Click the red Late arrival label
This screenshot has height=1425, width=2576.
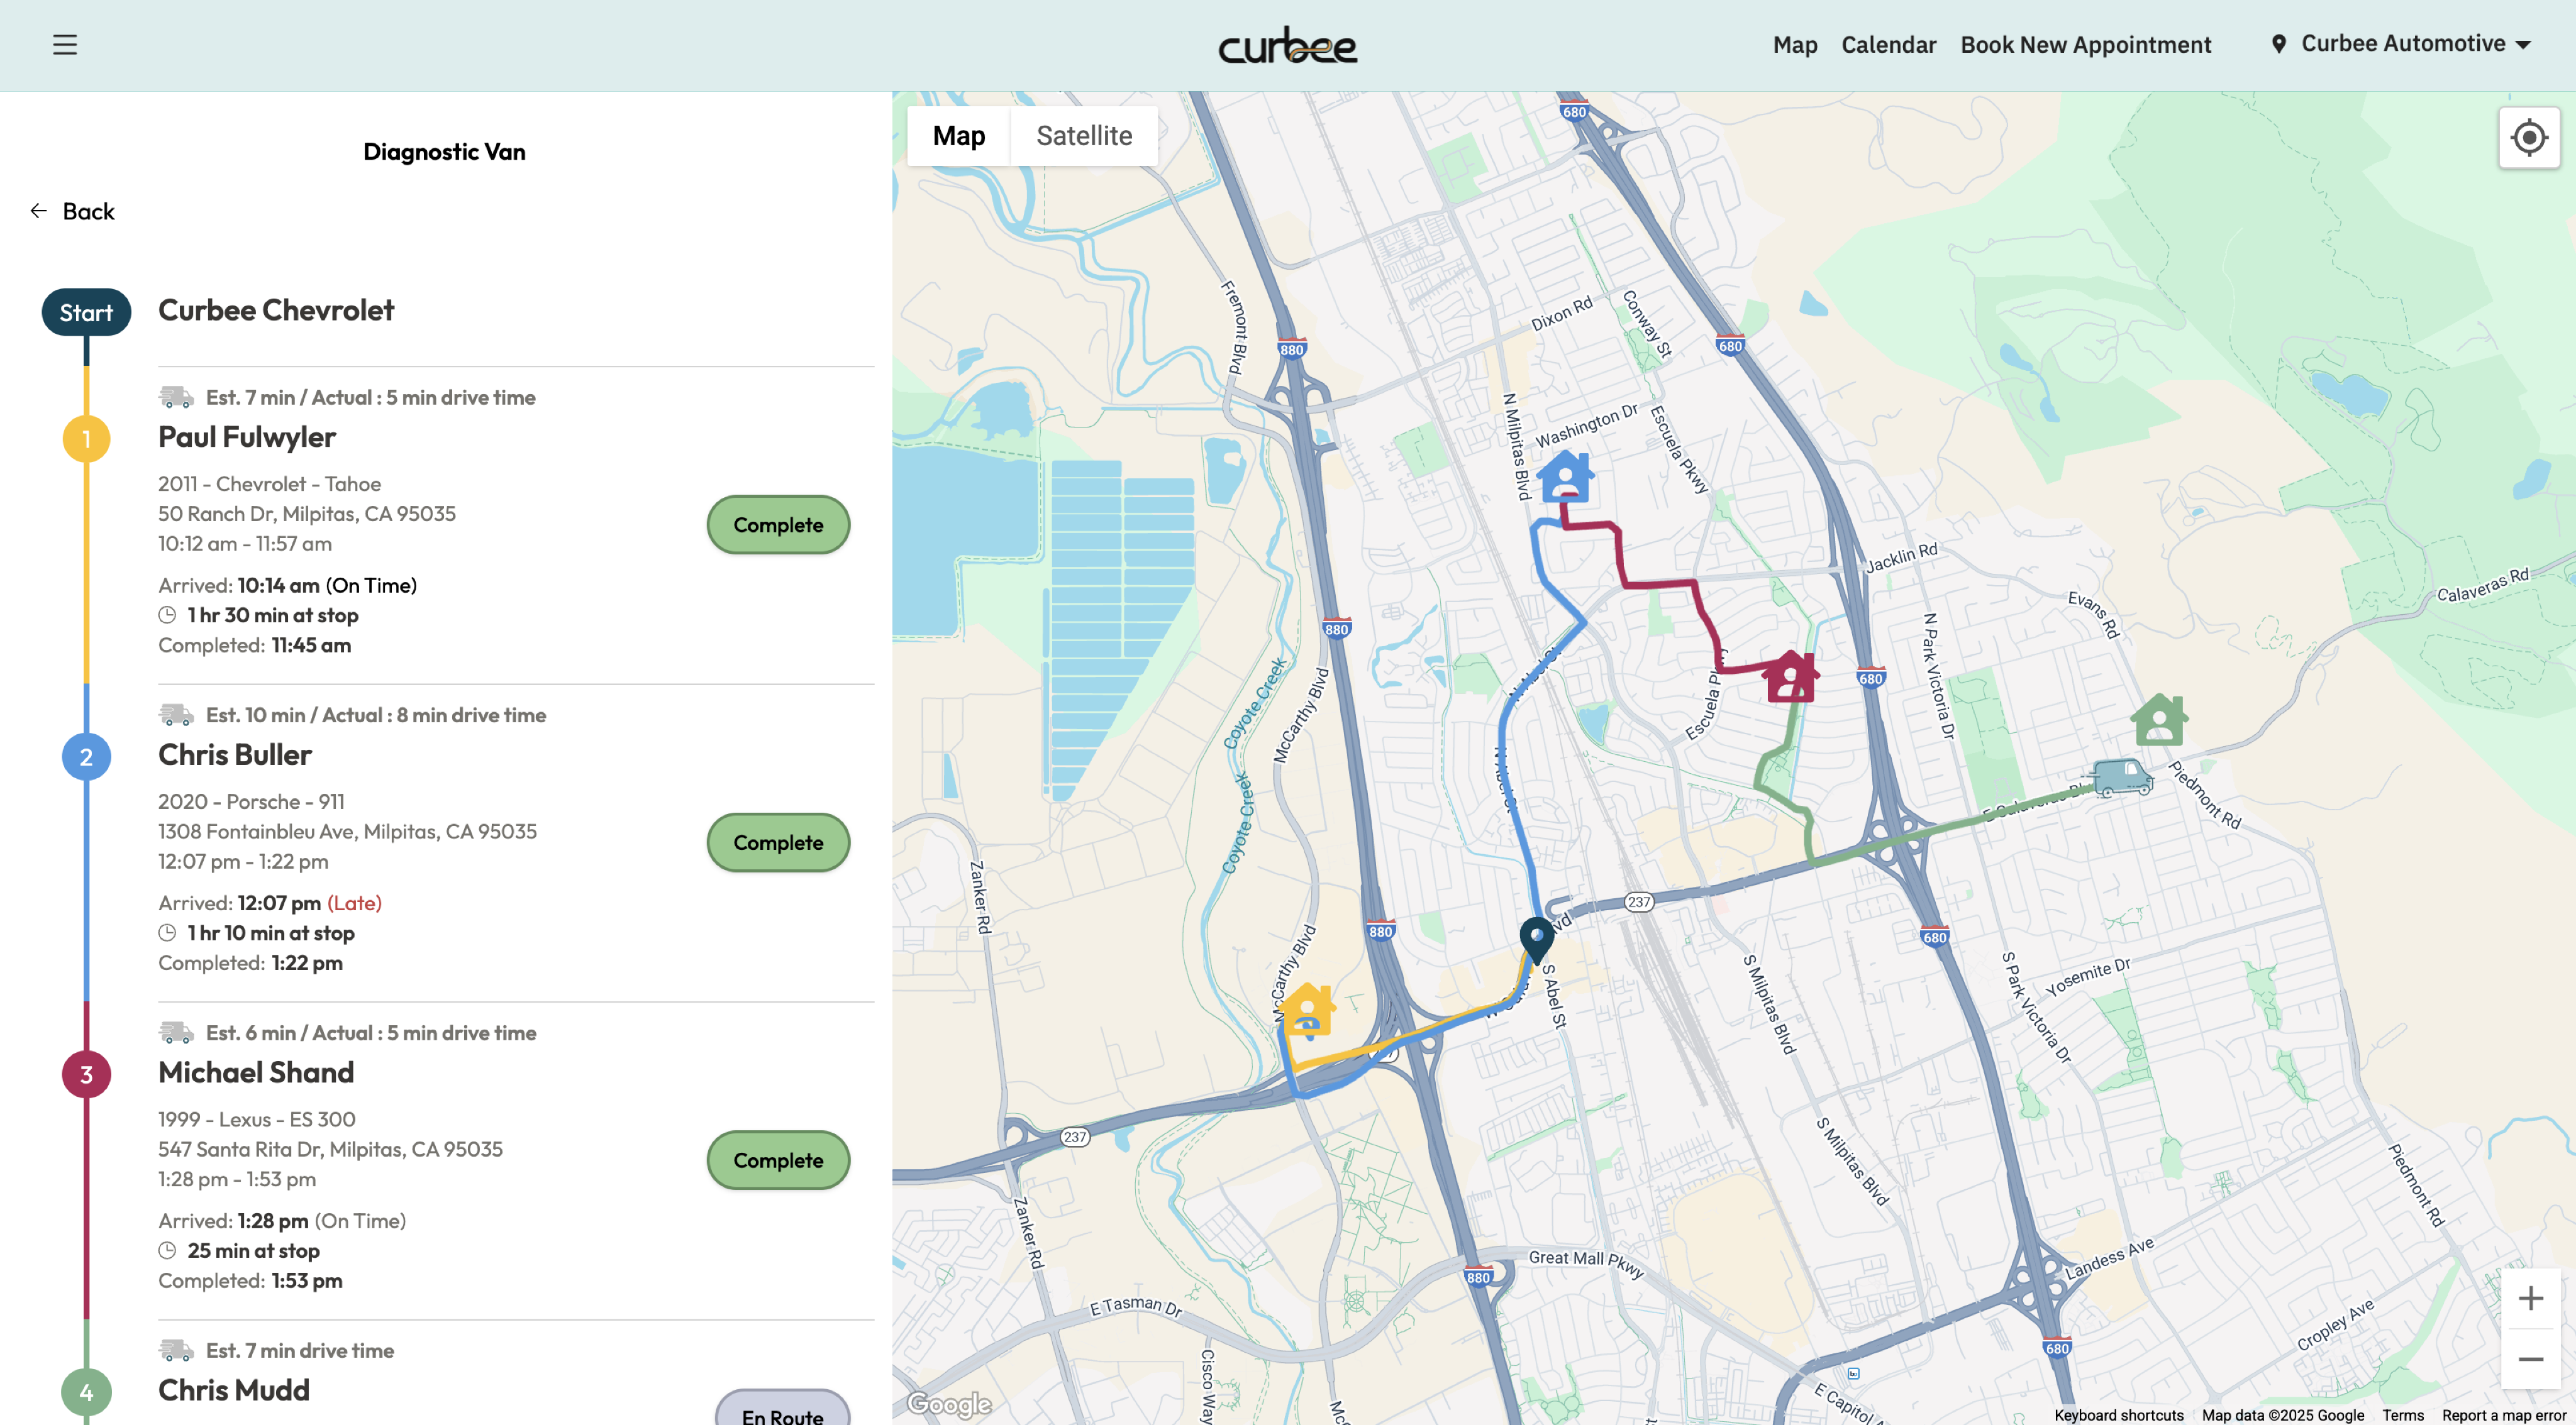click(355, 903)
